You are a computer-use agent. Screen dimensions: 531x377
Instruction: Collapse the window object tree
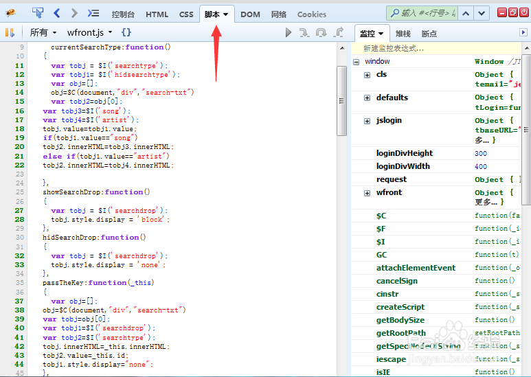[x=356, y=62]
